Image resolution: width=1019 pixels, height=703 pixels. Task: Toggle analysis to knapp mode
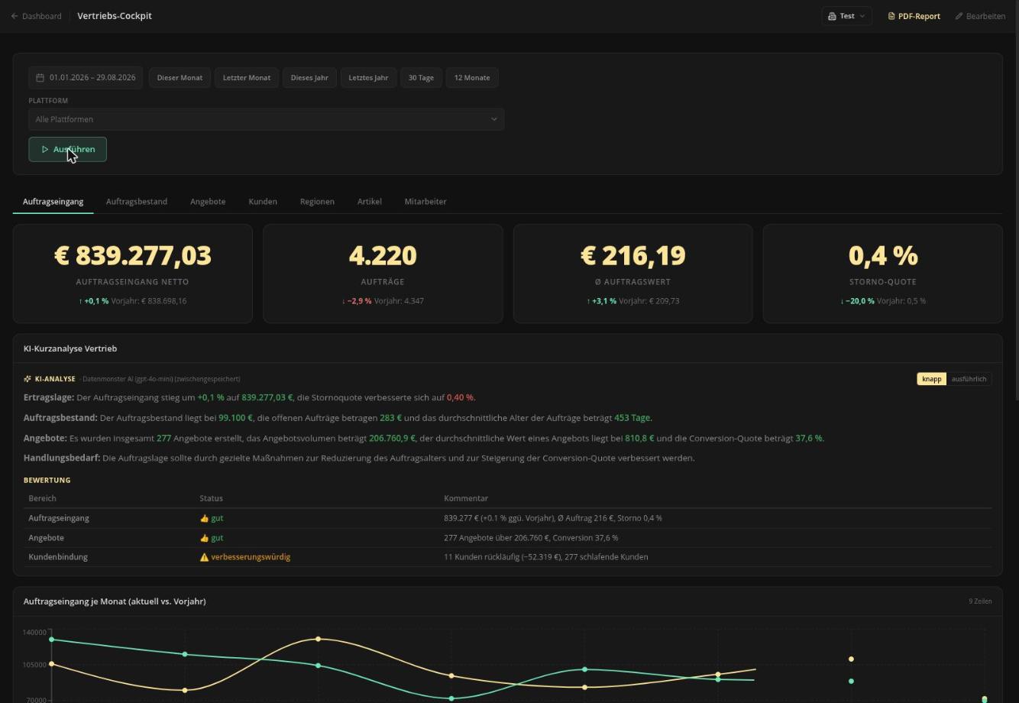[x=932, y=379]
